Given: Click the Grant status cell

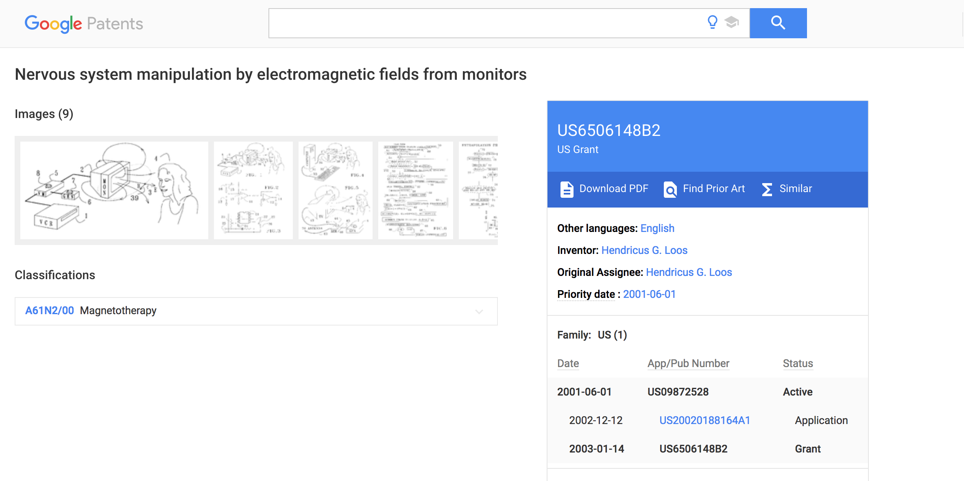Looking at the screenshot, I should click(807, 449).
